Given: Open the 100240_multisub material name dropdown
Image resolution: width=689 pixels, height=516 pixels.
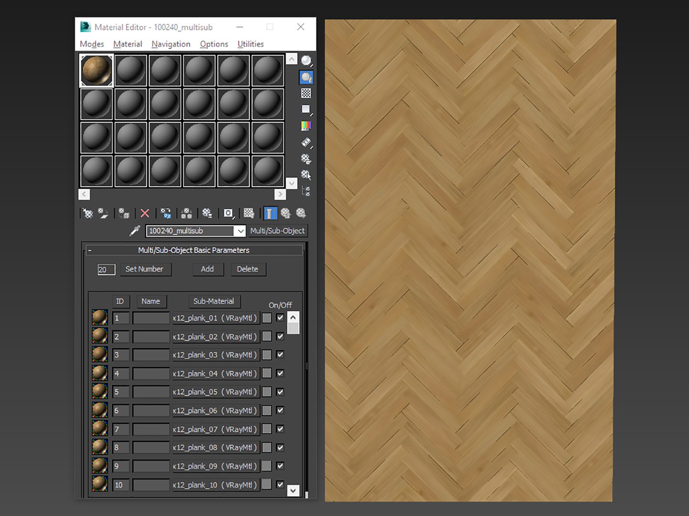Looking at the screenshot, I should pyautogui.click(x=240, y=231).
